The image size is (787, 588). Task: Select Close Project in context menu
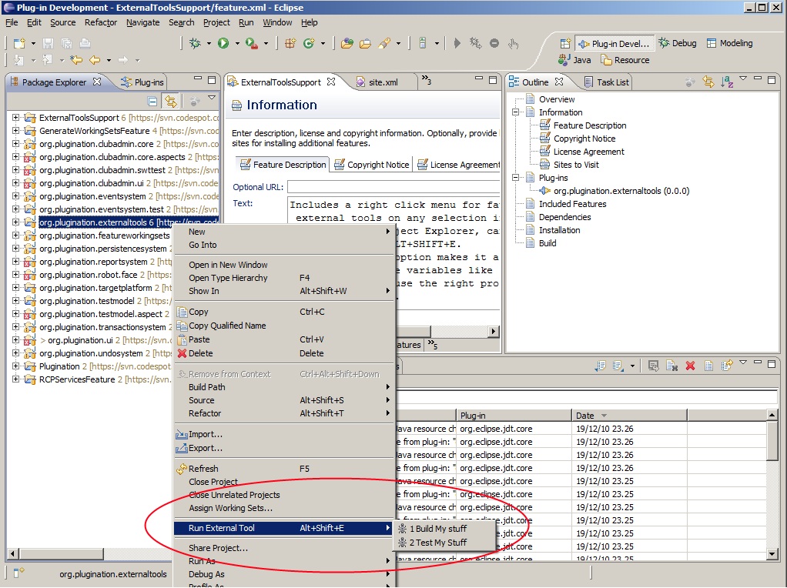pyautogui.click(x=283, y=482)
